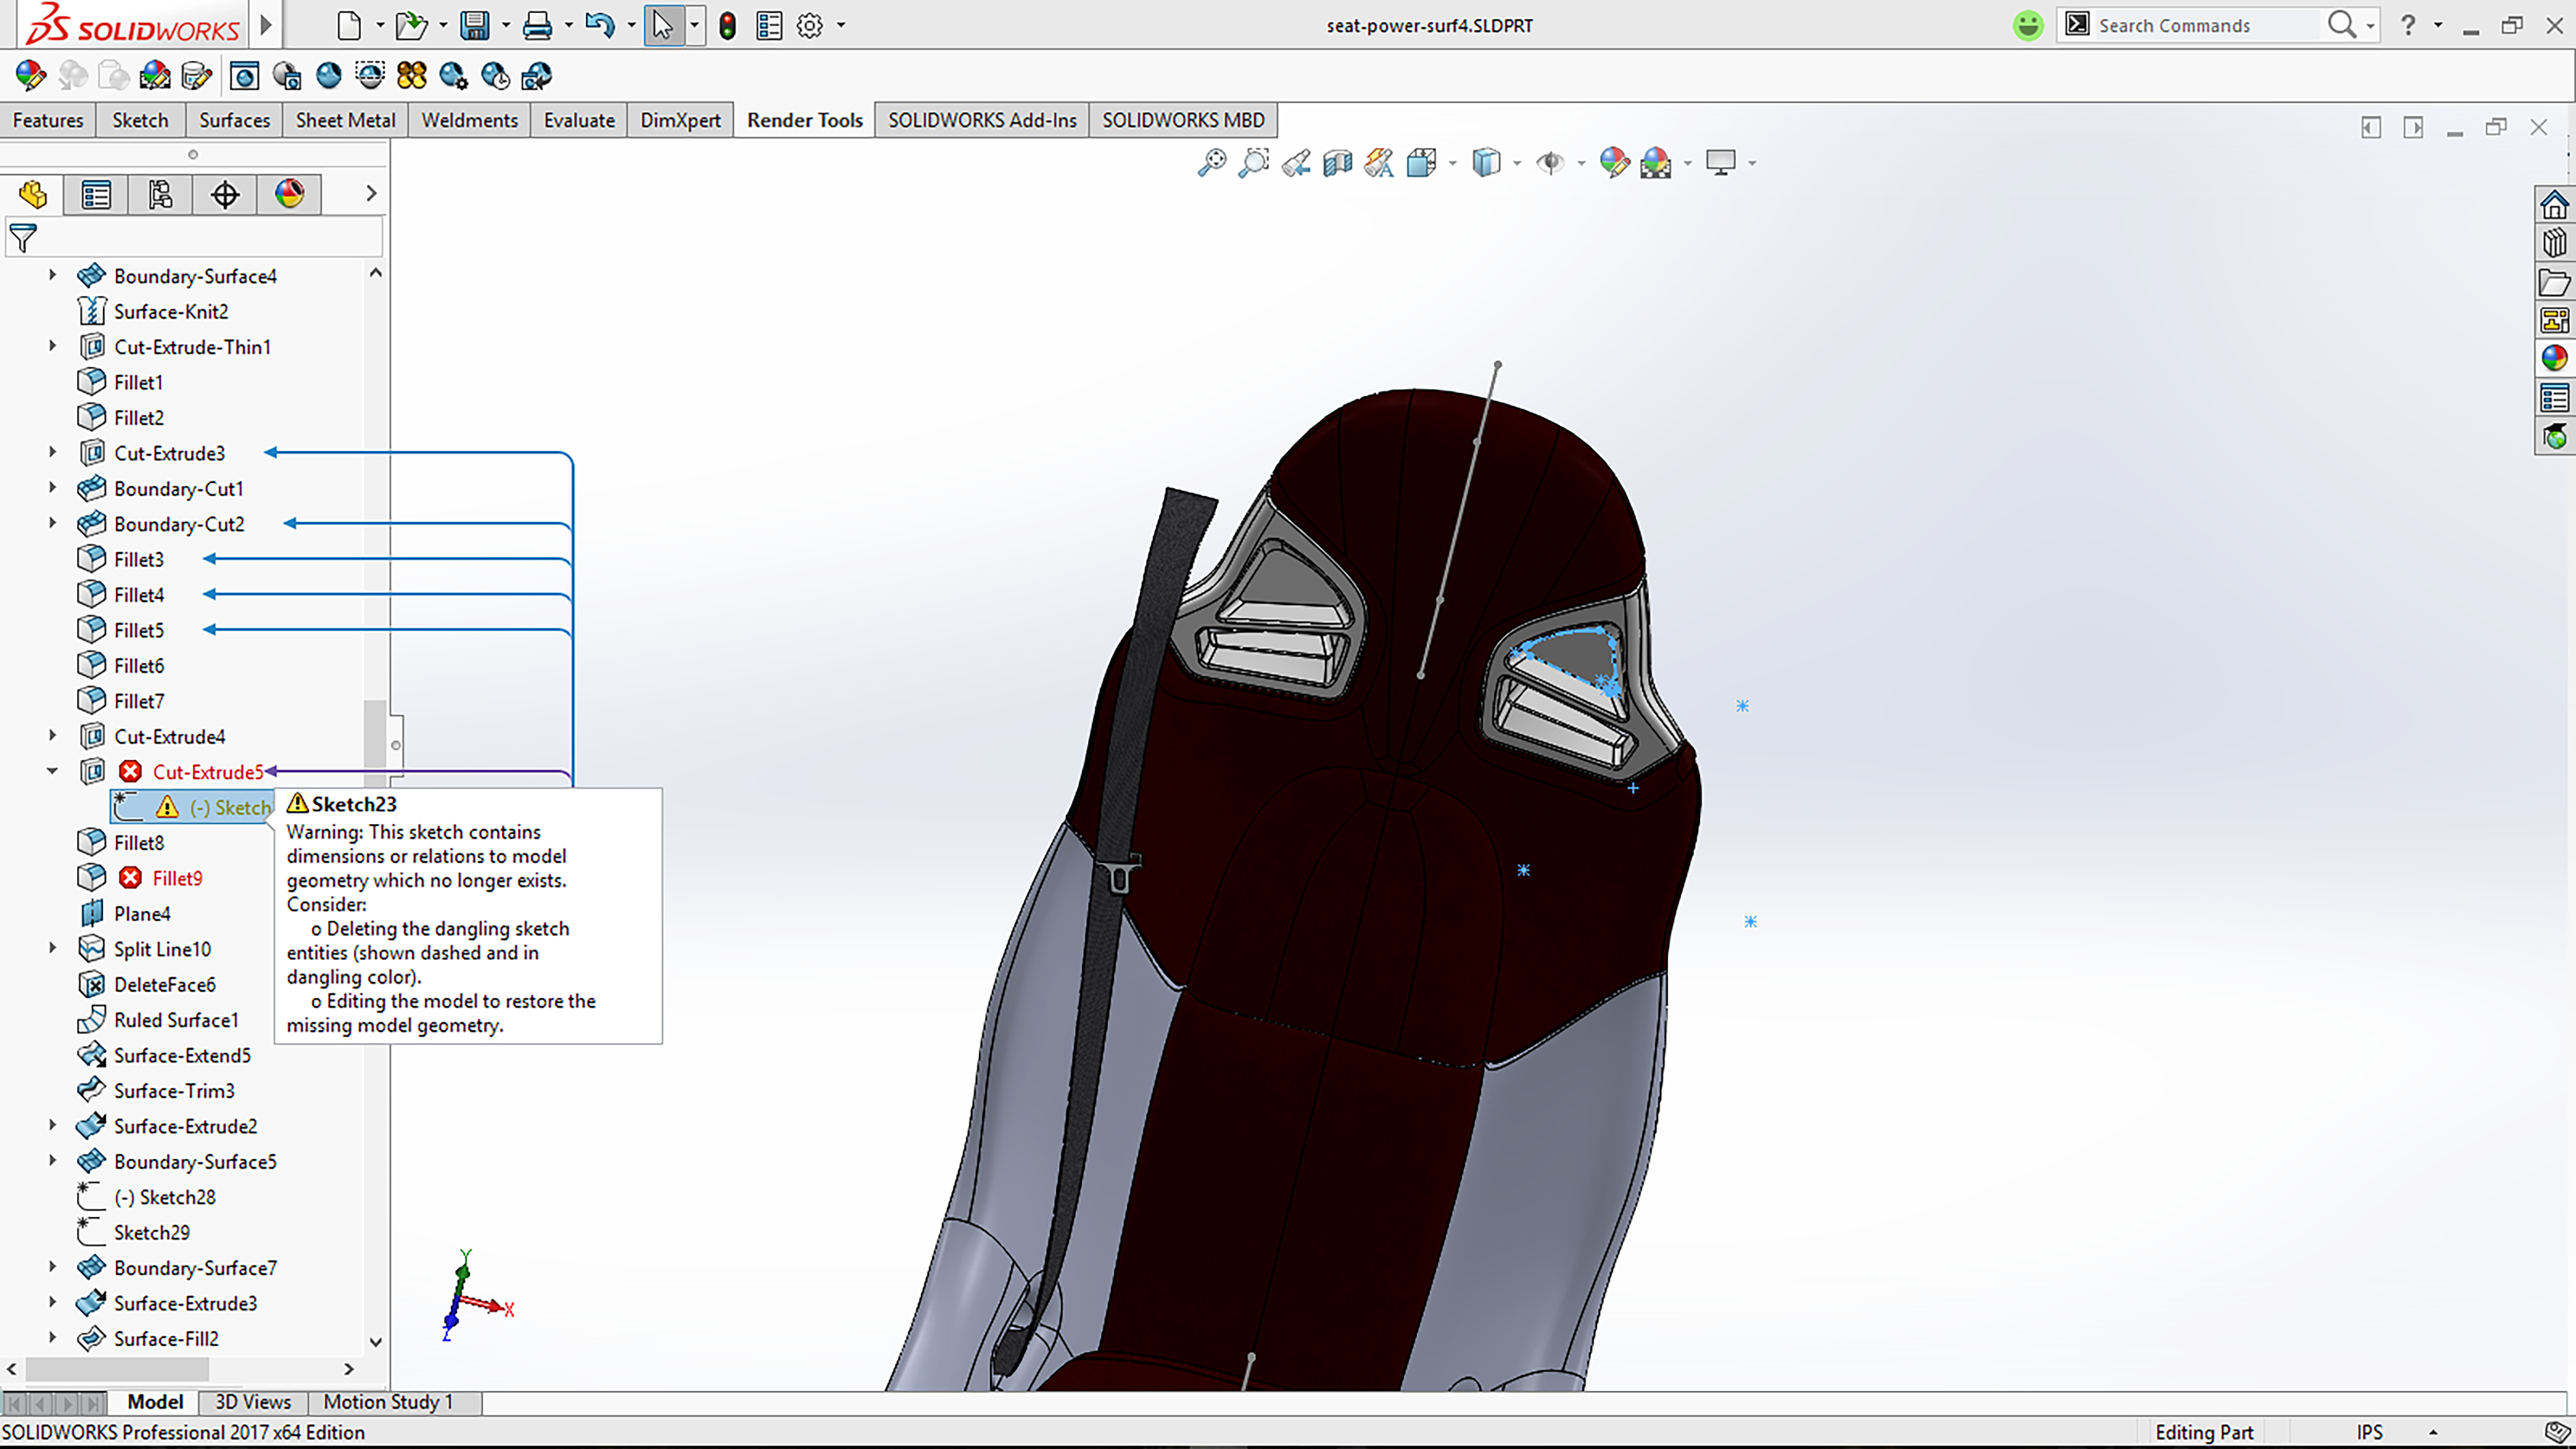Viewport: 2576px width, 1449px height.
Task: Collapse the Cut-Extrude5 feature node
Action: tap(52, 771)
